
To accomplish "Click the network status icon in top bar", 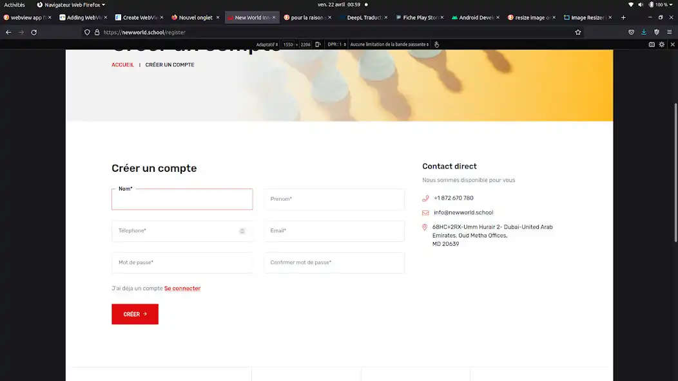I will click(631, 5).
